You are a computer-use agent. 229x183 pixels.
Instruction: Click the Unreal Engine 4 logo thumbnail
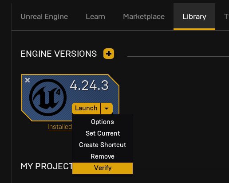tap(48, 97)
